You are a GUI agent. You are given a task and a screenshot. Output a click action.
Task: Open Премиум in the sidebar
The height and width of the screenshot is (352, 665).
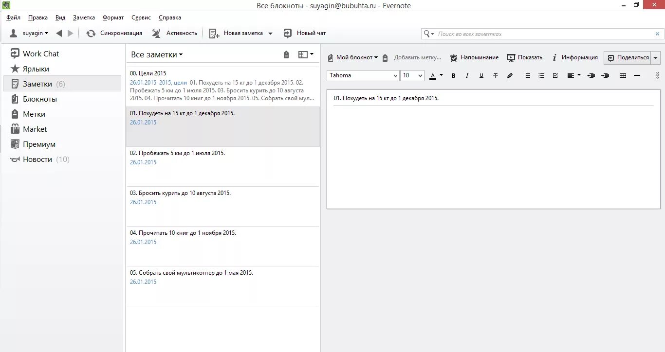(x=62, y=144)
